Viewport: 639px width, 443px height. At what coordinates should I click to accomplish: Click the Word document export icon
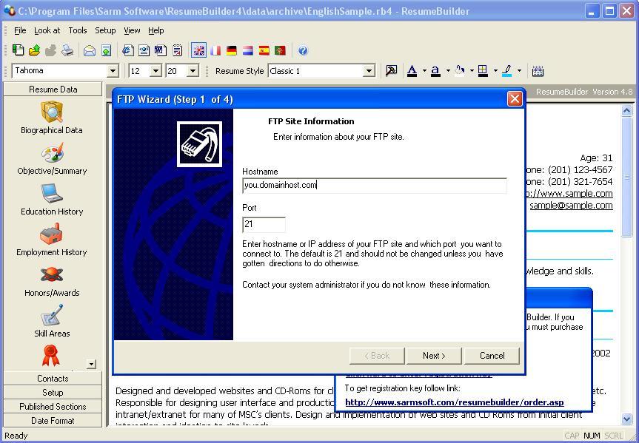coord(160,50)
